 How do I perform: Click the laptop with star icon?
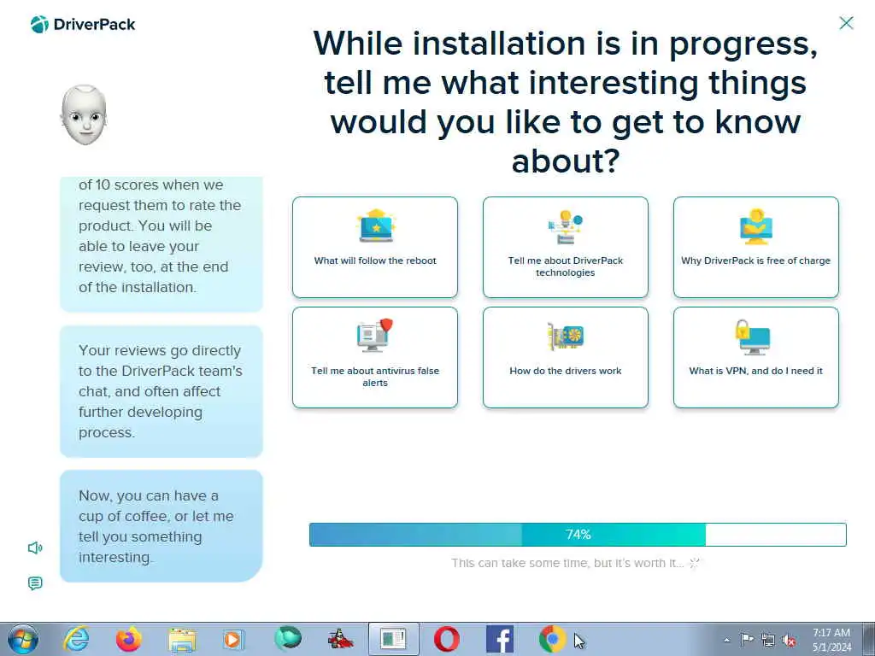[x=376, y=225]
